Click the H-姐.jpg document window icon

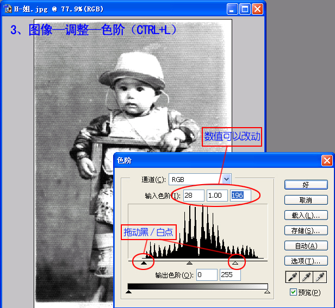click(8, 9)
